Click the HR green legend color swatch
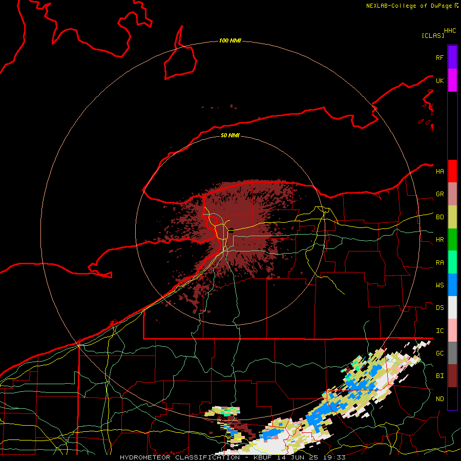 point(452,240)
